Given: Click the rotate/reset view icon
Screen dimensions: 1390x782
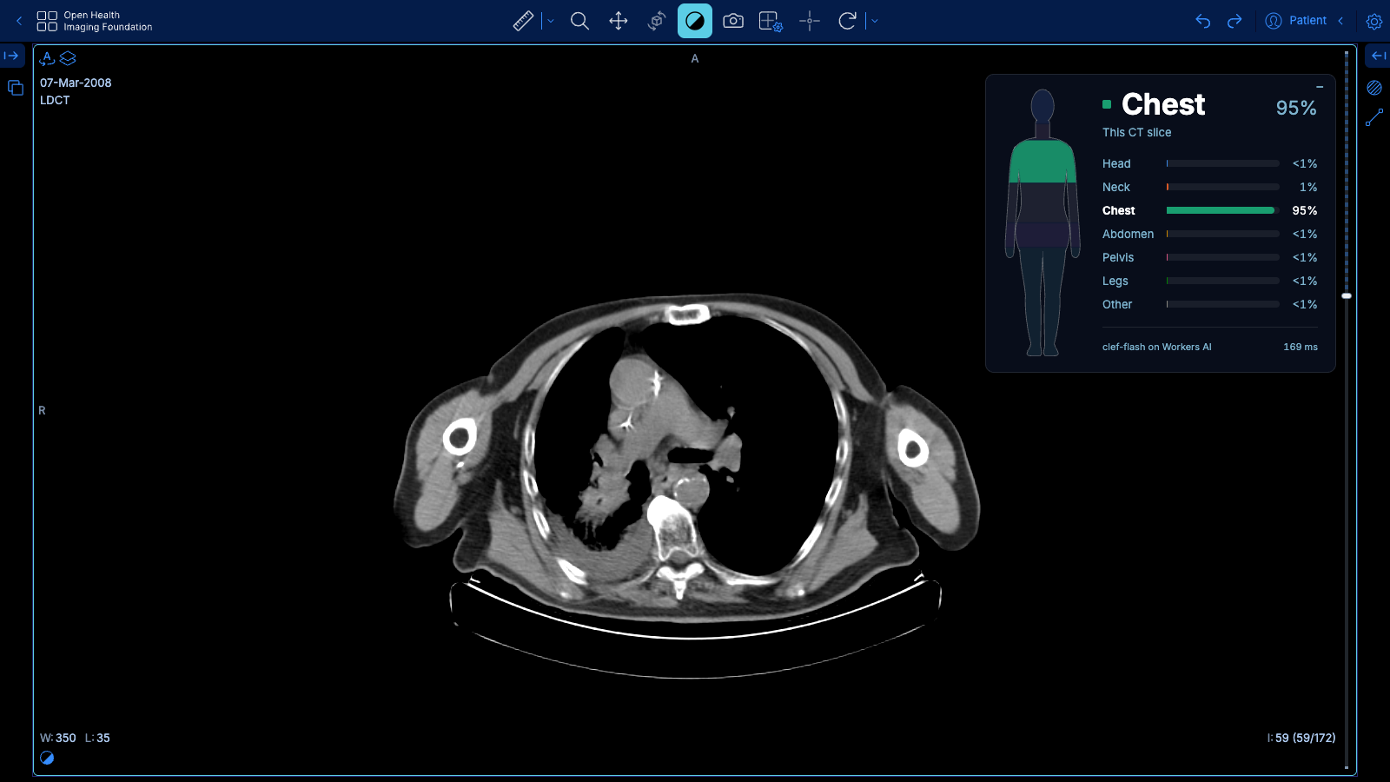Looking at the screenshot, I should pyautogui.click(x=847, y=21).
